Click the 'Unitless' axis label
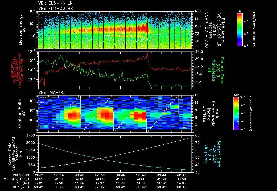The width and height of the screenshot is (277, 191). point(205,114)
